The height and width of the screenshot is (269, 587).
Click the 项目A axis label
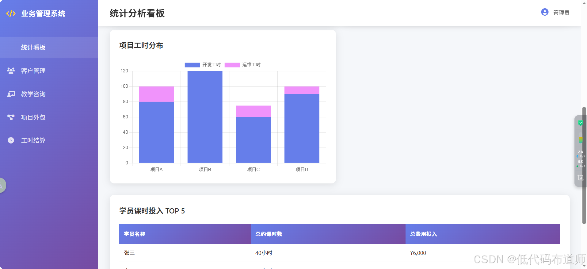pyautogui.click(x=156, y=169)
